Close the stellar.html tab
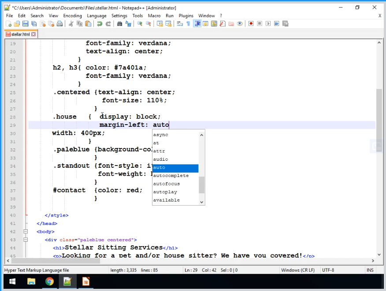 tap(33, 34)
